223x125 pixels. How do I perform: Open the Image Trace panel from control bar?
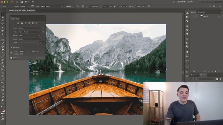coord(32,6)
